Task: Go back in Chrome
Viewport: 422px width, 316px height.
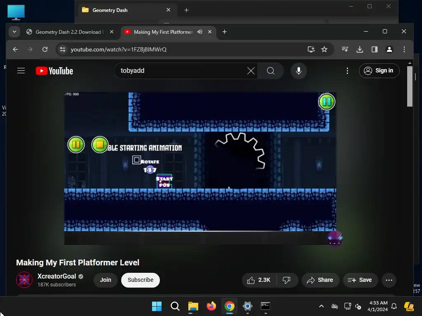Action: coord(15,49)
